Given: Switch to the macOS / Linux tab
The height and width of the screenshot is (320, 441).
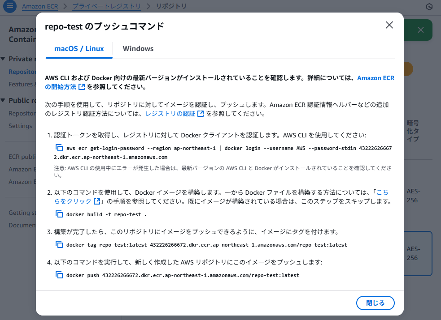Looking at the screenshot, I should (79, 49).
